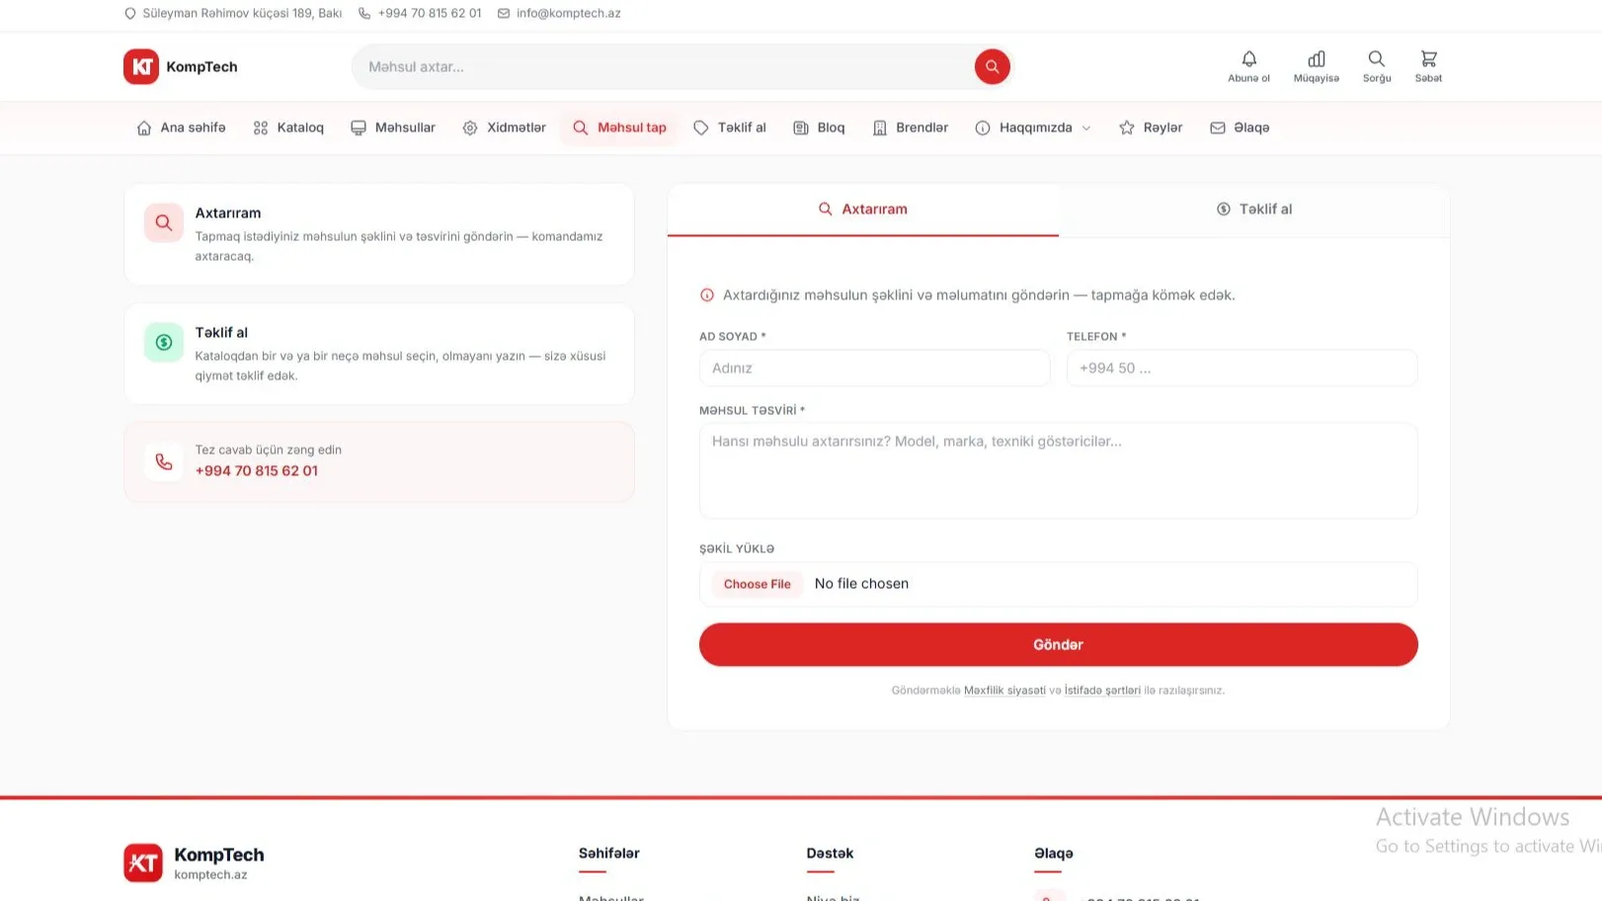Click the Göndər submit button
Image resolution: width=1602 pixels, height=901 pixels.
[x=1059, y=644]
